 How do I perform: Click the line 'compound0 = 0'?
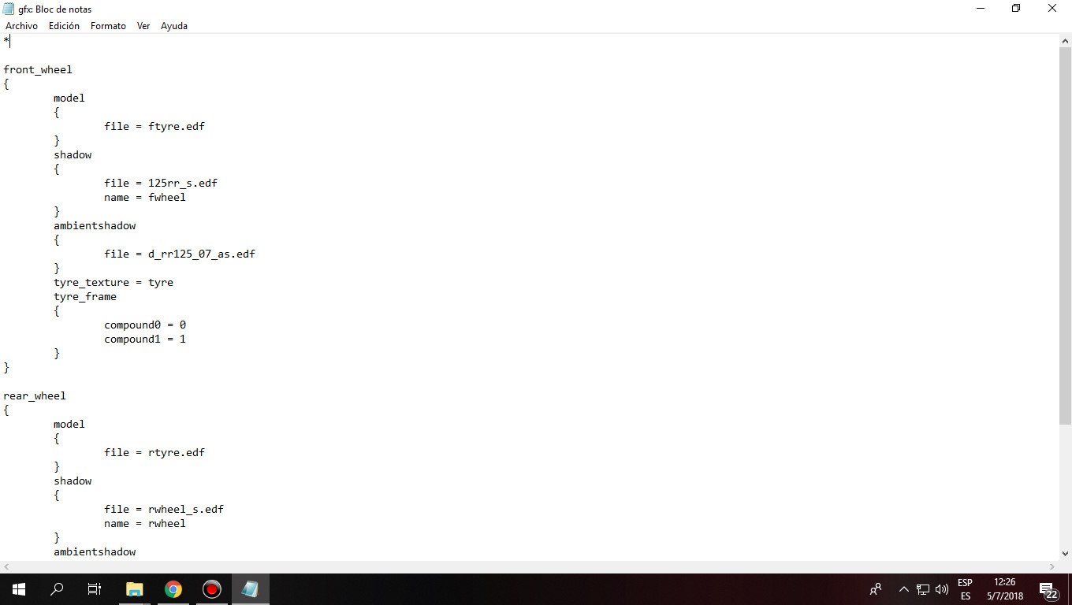click(145, 325)
